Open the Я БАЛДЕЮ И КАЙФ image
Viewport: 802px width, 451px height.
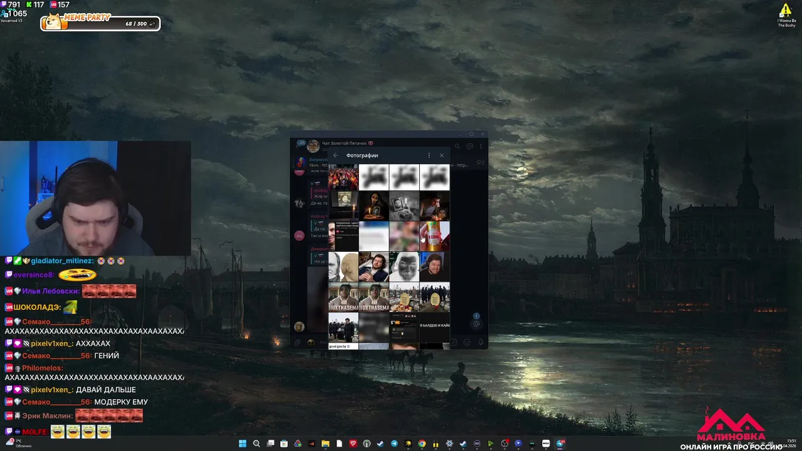pos(435,328)
